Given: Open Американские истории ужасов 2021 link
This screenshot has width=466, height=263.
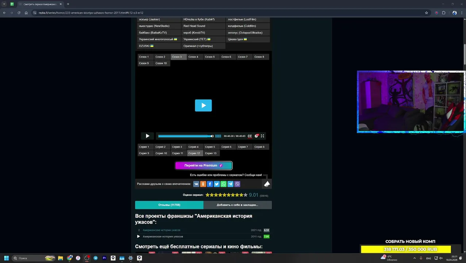Looking at the screenshot, I should click(161, 230).
